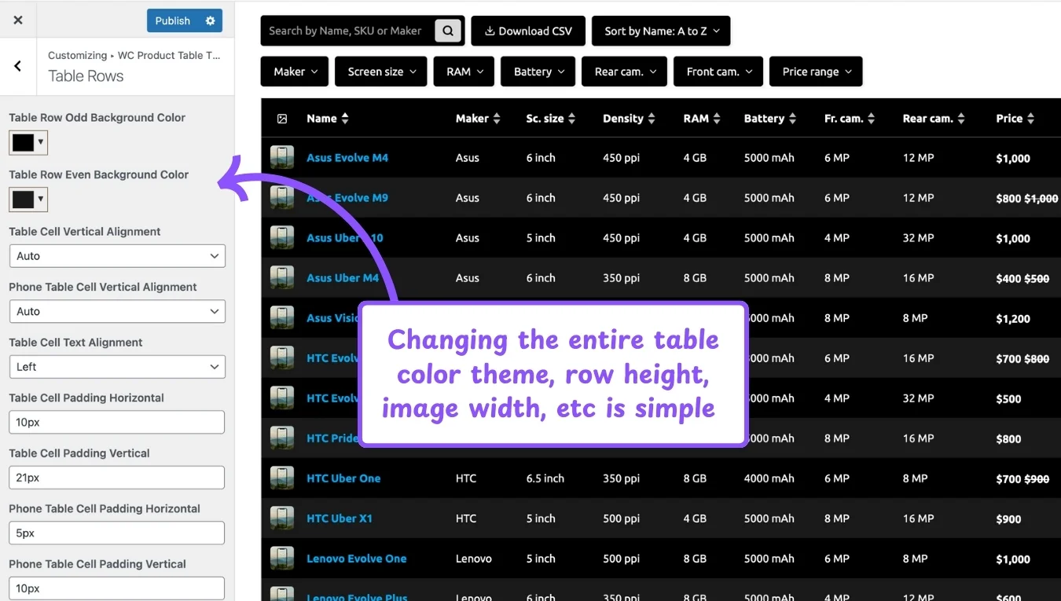This screenshot has height=601, width=1061.
Task: Sort the Rear cam. column arrows
Action: pyautogui.click(x=961, y=119)
